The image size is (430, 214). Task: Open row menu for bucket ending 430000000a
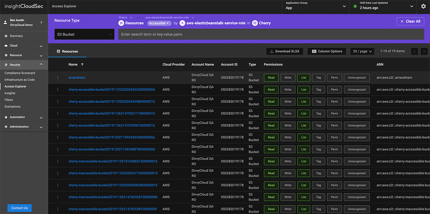[x=58, y=138]
